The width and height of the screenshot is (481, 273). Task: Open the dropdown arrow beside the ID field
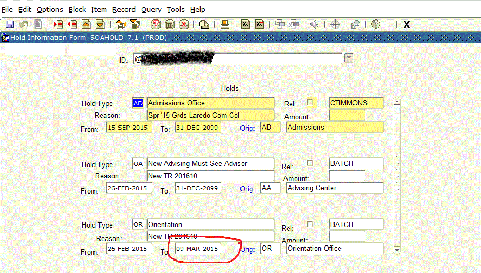click(x=349, y=58)
